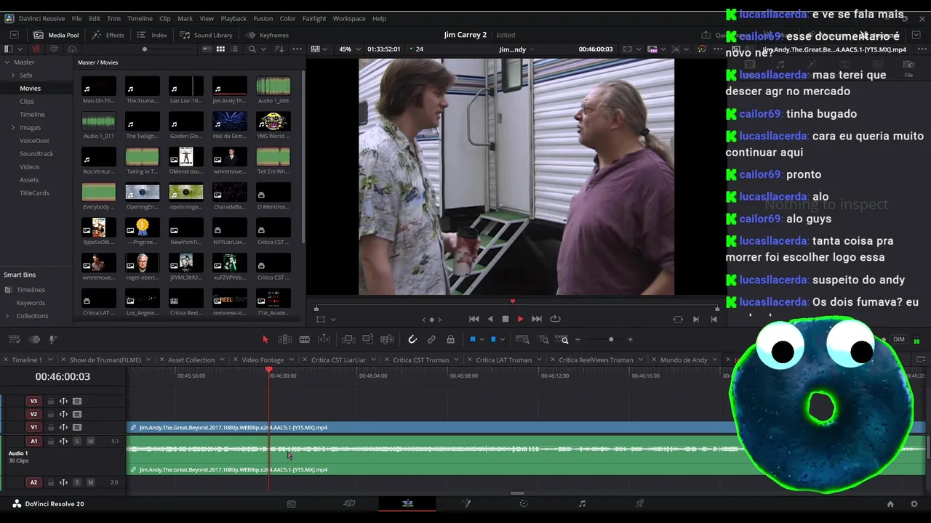Stop playback in the viewer
Screen dimensions: 931x523
click(506, 319)
